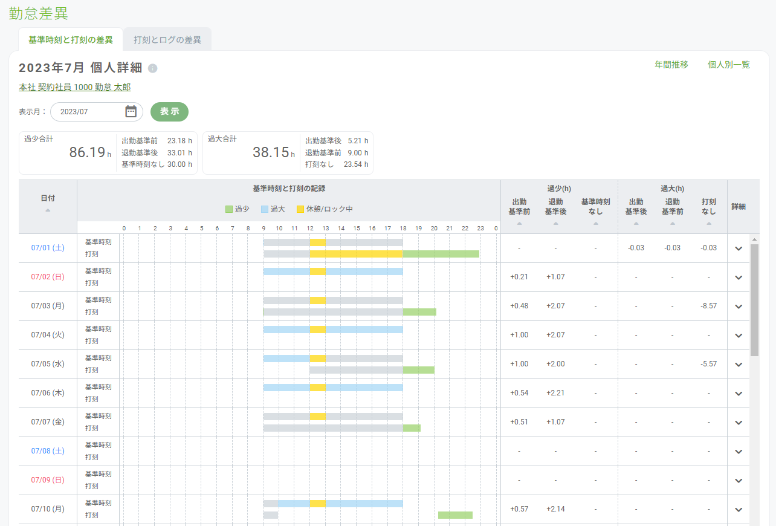Sort by 基準時刻なし column arrow

595,223
